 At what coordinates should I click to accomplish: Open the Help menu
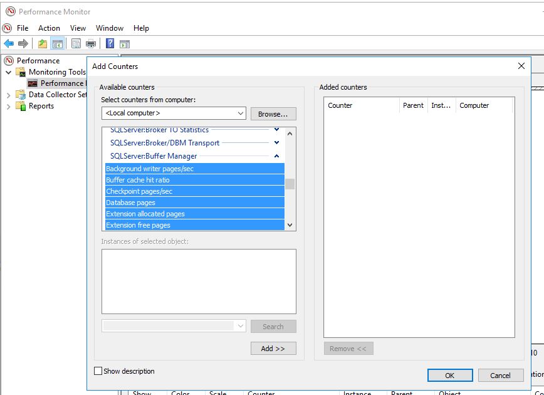click(141, 28)
